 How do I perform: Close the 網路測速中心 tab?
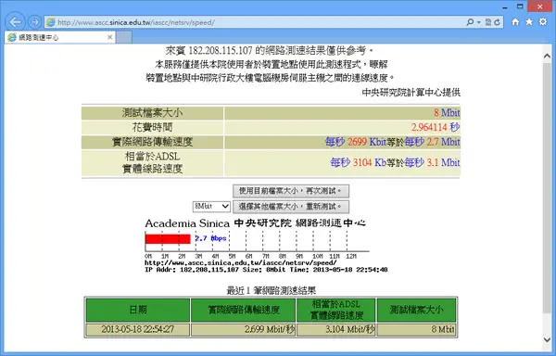coord(109,37)
